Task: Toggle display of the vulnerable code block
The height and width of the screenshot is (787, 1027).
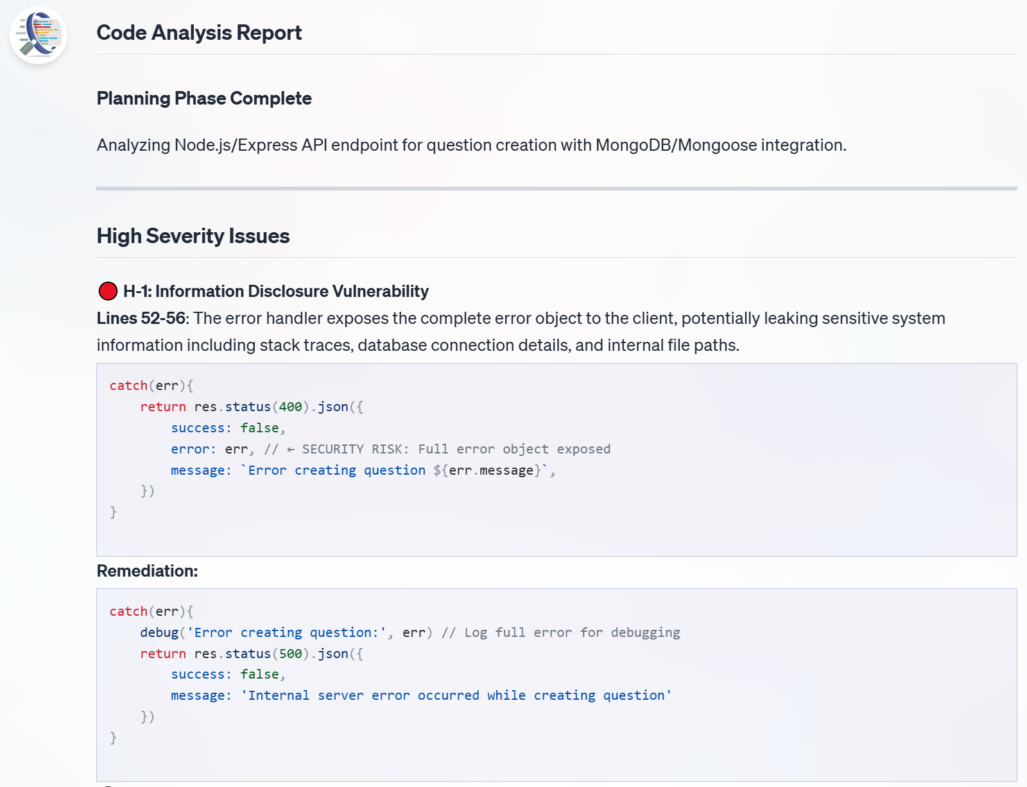Action: pos(557,459)
